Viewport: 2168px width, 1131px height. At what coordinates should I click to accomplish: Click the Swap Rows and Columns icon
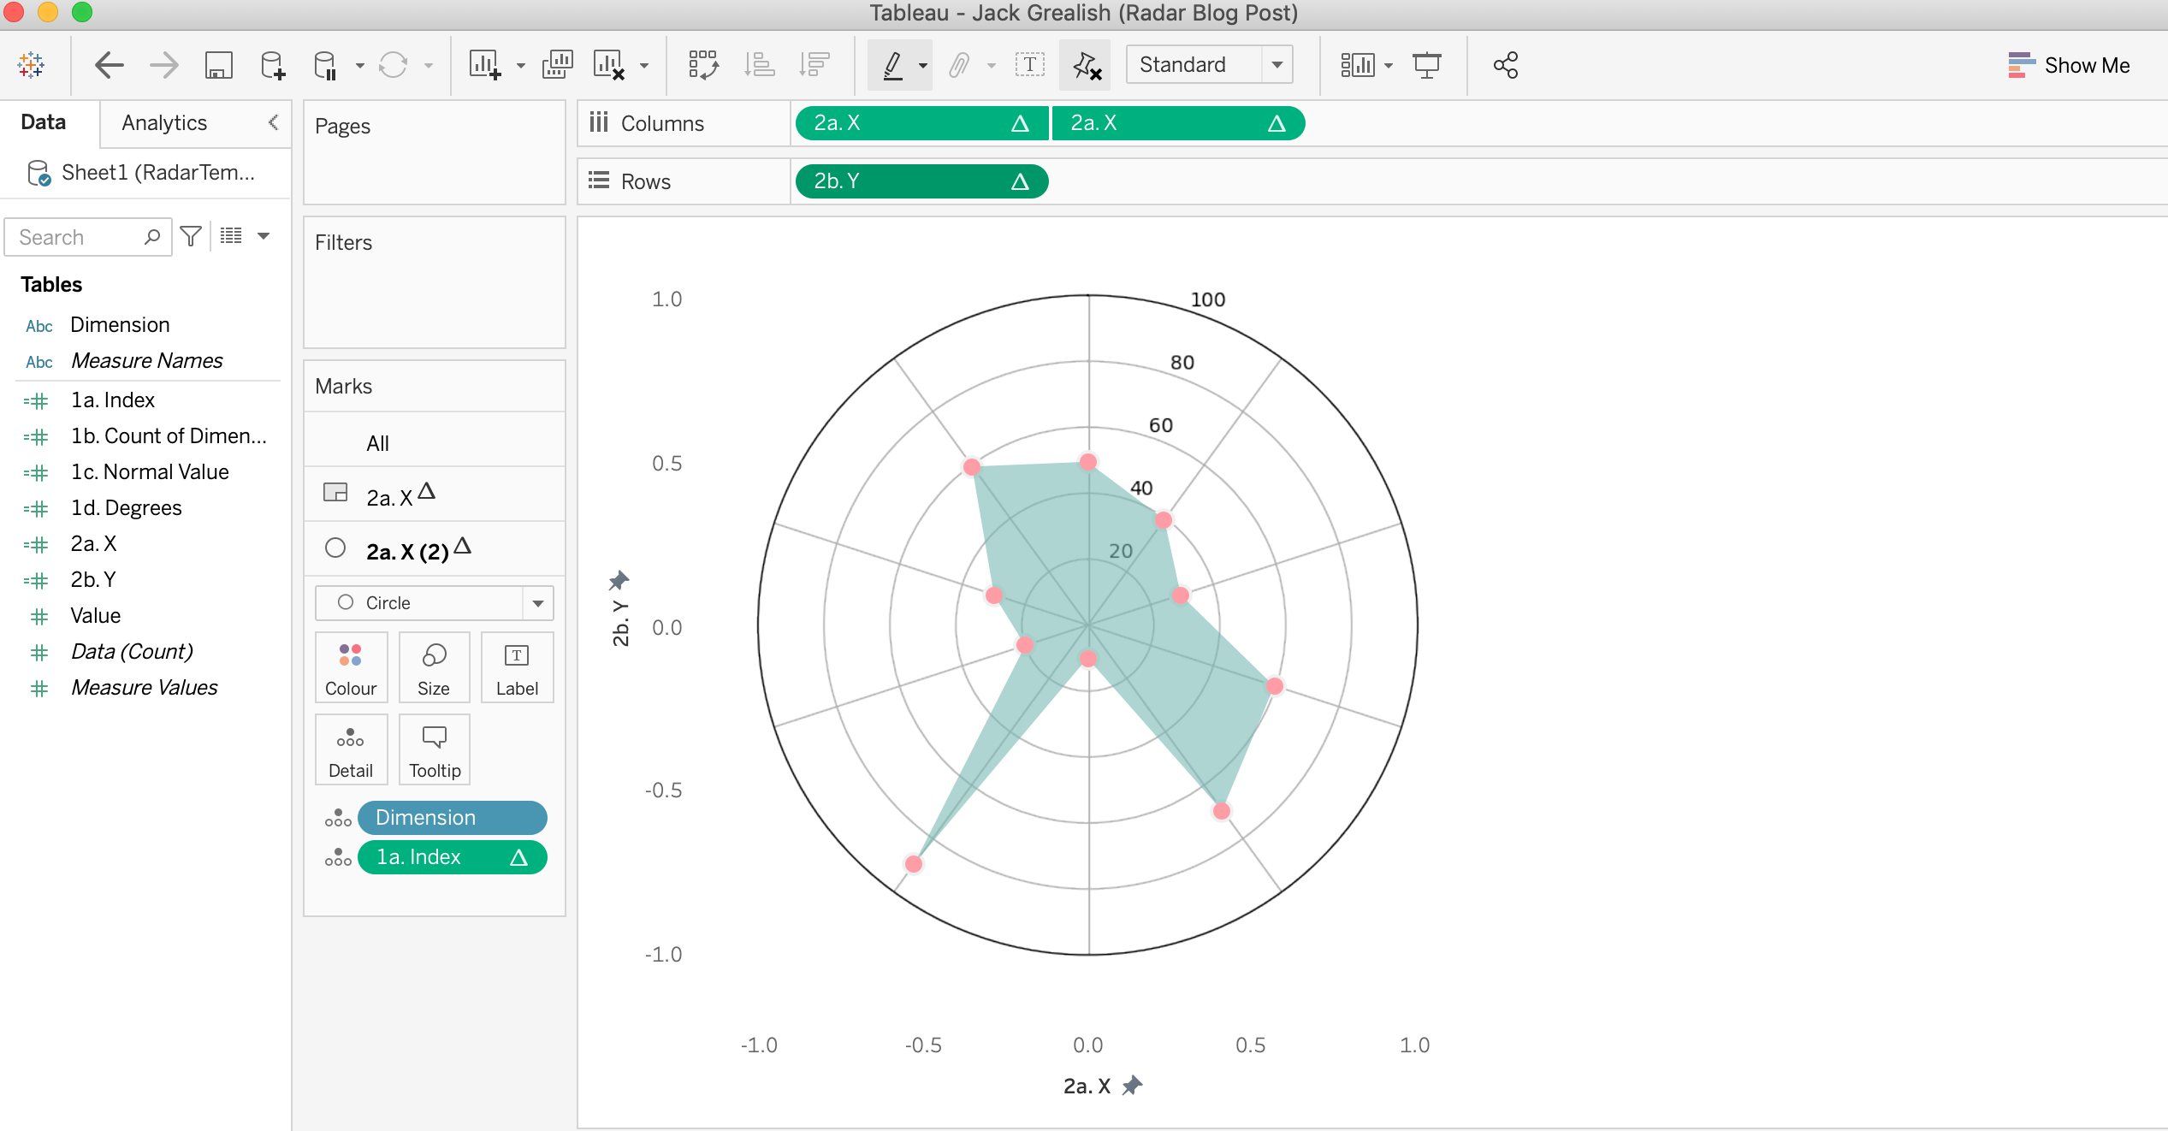point(703,65)
